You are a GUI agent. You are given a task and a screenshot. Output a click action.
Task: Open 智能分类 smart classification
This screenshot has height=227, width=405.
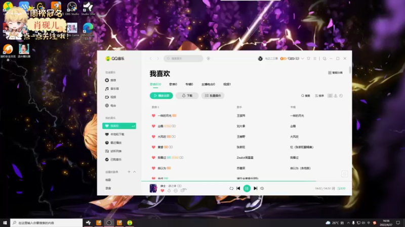(x=335, y=73)
